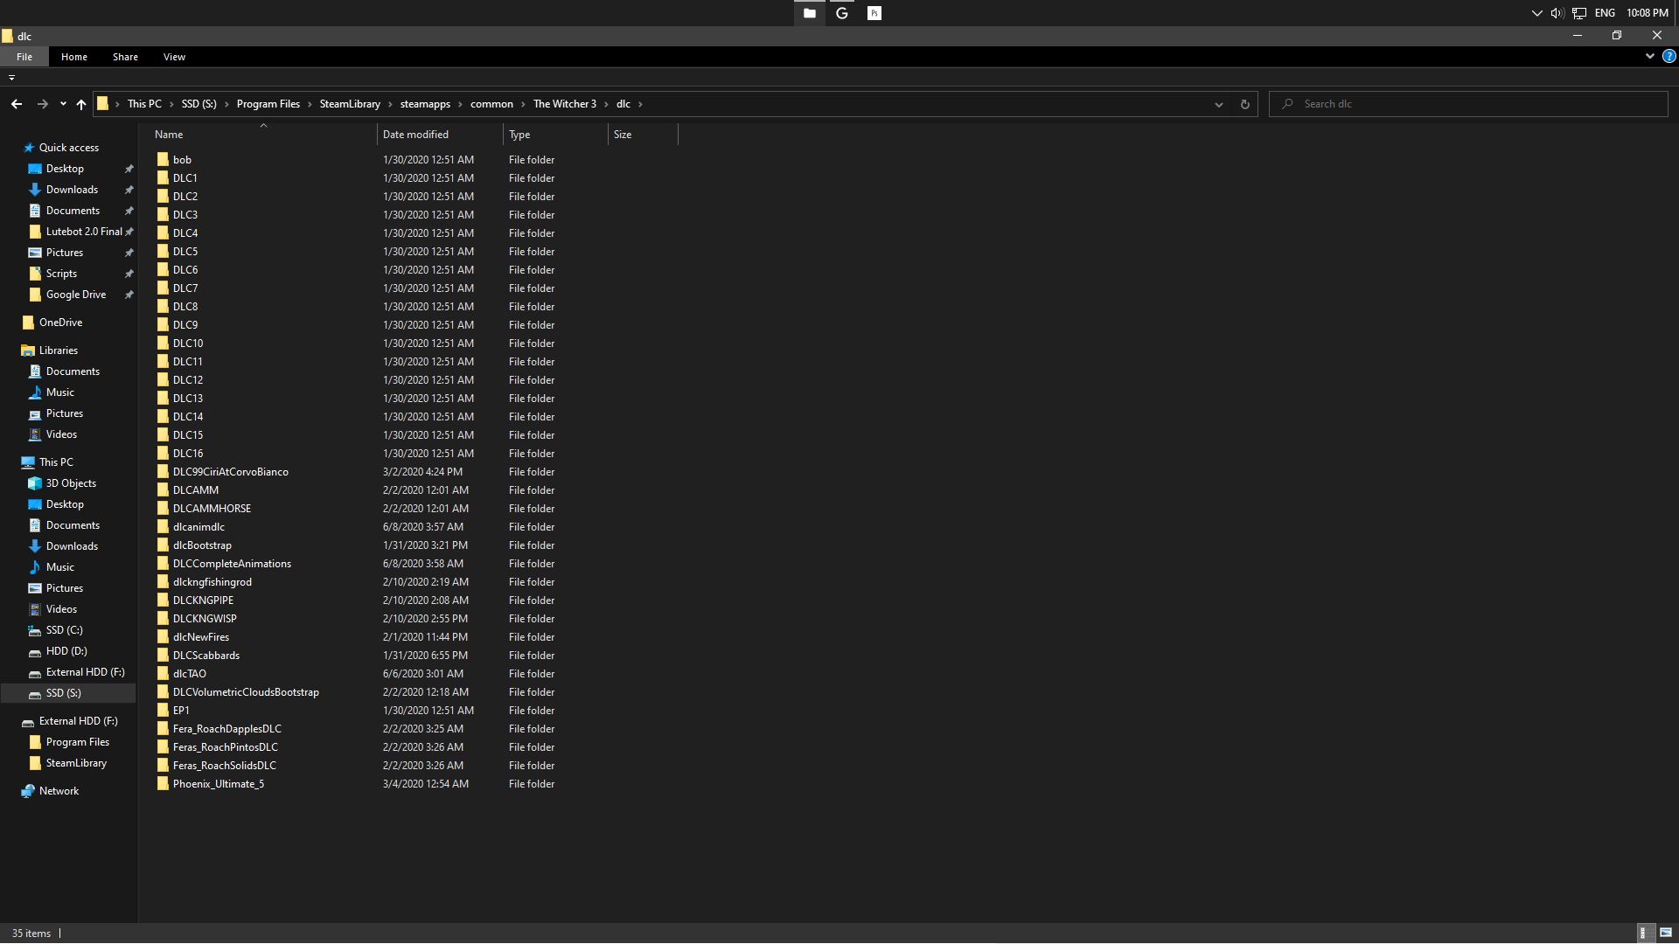The width and height of the screenshot is (1679, 944).
Task: Switch to the View ribbon tab
Action: coord(174,57)
